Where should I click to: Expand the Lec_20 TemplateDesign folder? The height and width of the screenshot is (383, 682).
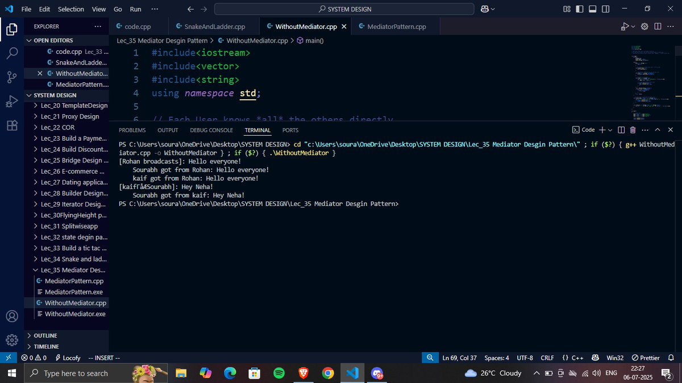(x=66, y=106)
